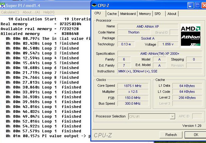Click the Real memory line in Super PI
Viewport: 206px width, 143px height.
(x=41, y=24)
